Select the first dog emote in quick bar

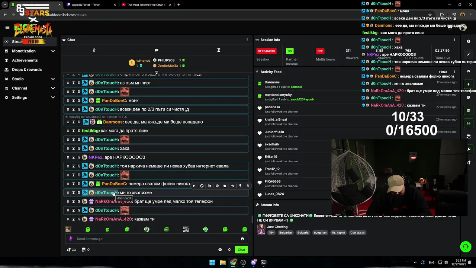pyautogui.click(x=68, y=229)
